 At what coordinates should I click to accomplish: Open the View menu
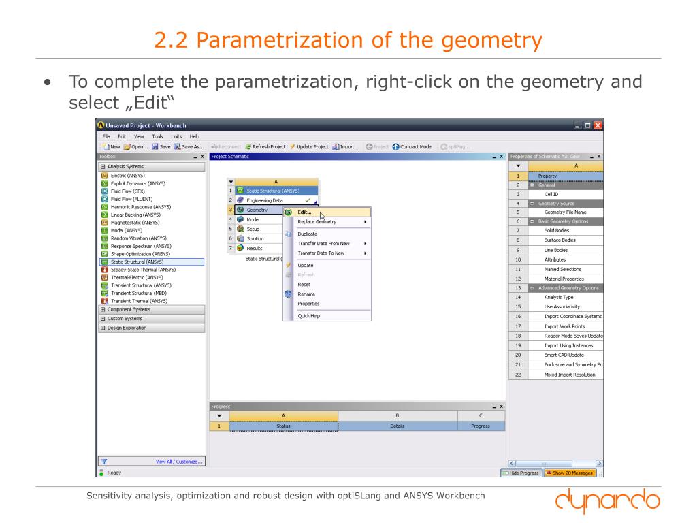coord(139,136)
